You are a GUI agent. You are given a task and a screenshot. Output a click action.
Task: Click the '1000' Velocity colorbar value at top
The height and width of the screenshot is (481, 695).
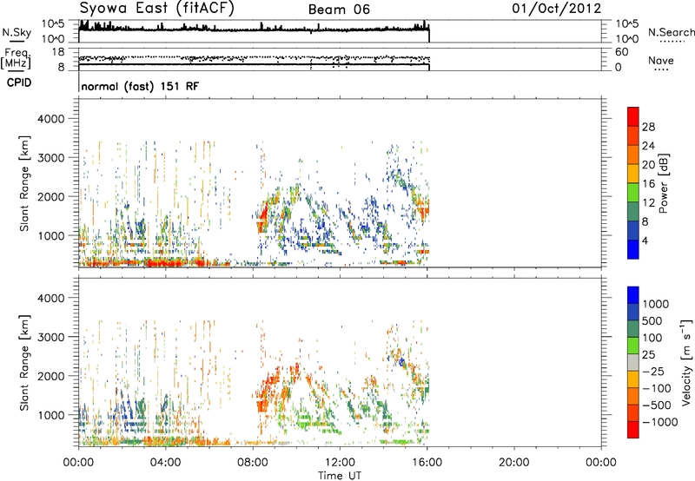point(655,304)
